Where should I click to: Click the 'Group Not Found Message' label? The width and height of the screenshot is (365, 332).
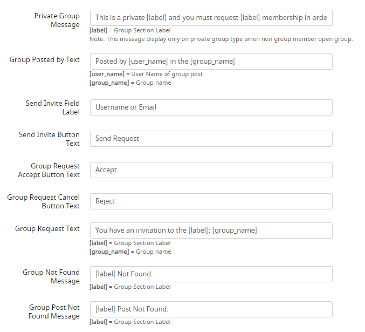pyautogui.click(x=51, y=276)
